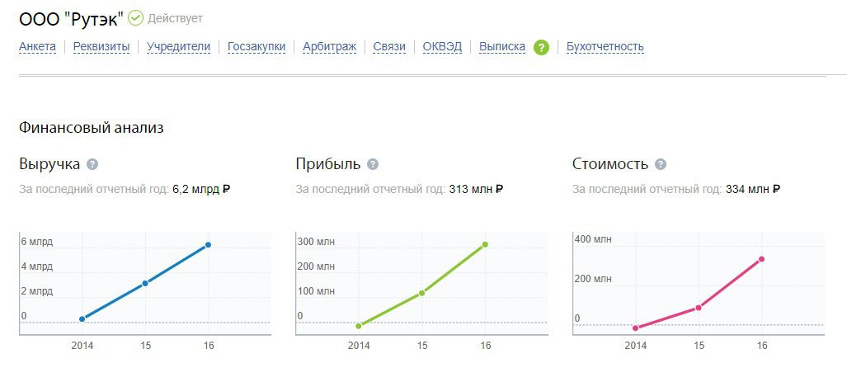Open the Анкета tab
Image resolution: width=847 pixels, height=382 pixels.
(x=37, y=46)
